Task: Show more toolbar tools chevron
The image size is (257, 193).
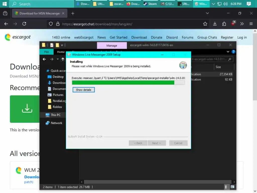Action: tap(242, 24)
